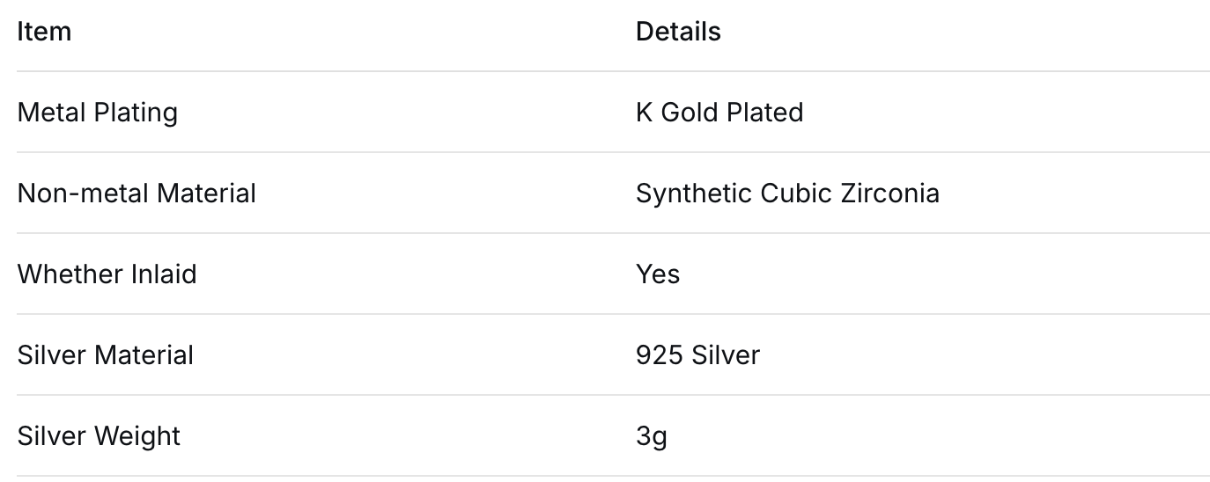The height and width of the screenshot is (482, 1210).
Task: Click the Details column header
Action: coord(678,32)
